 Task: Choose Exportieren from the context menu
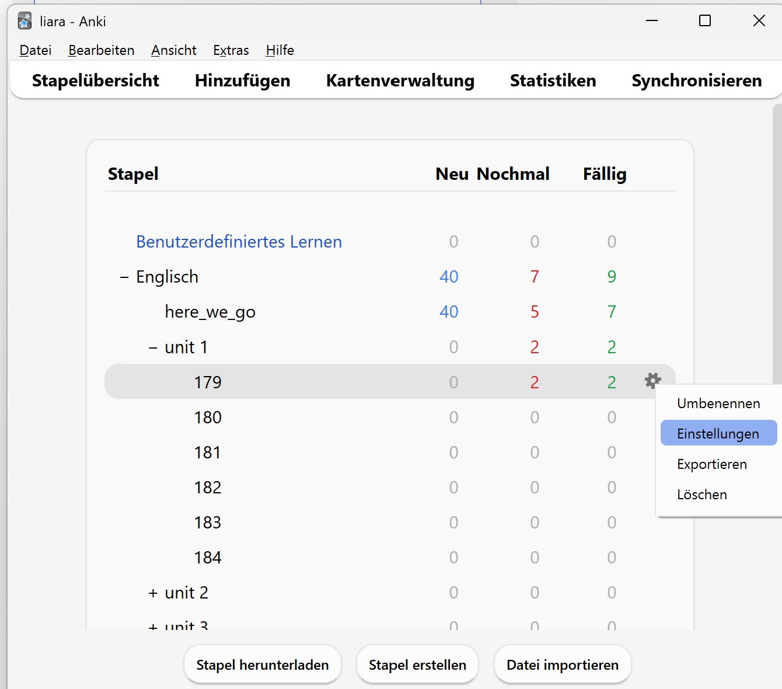point(719,464)
